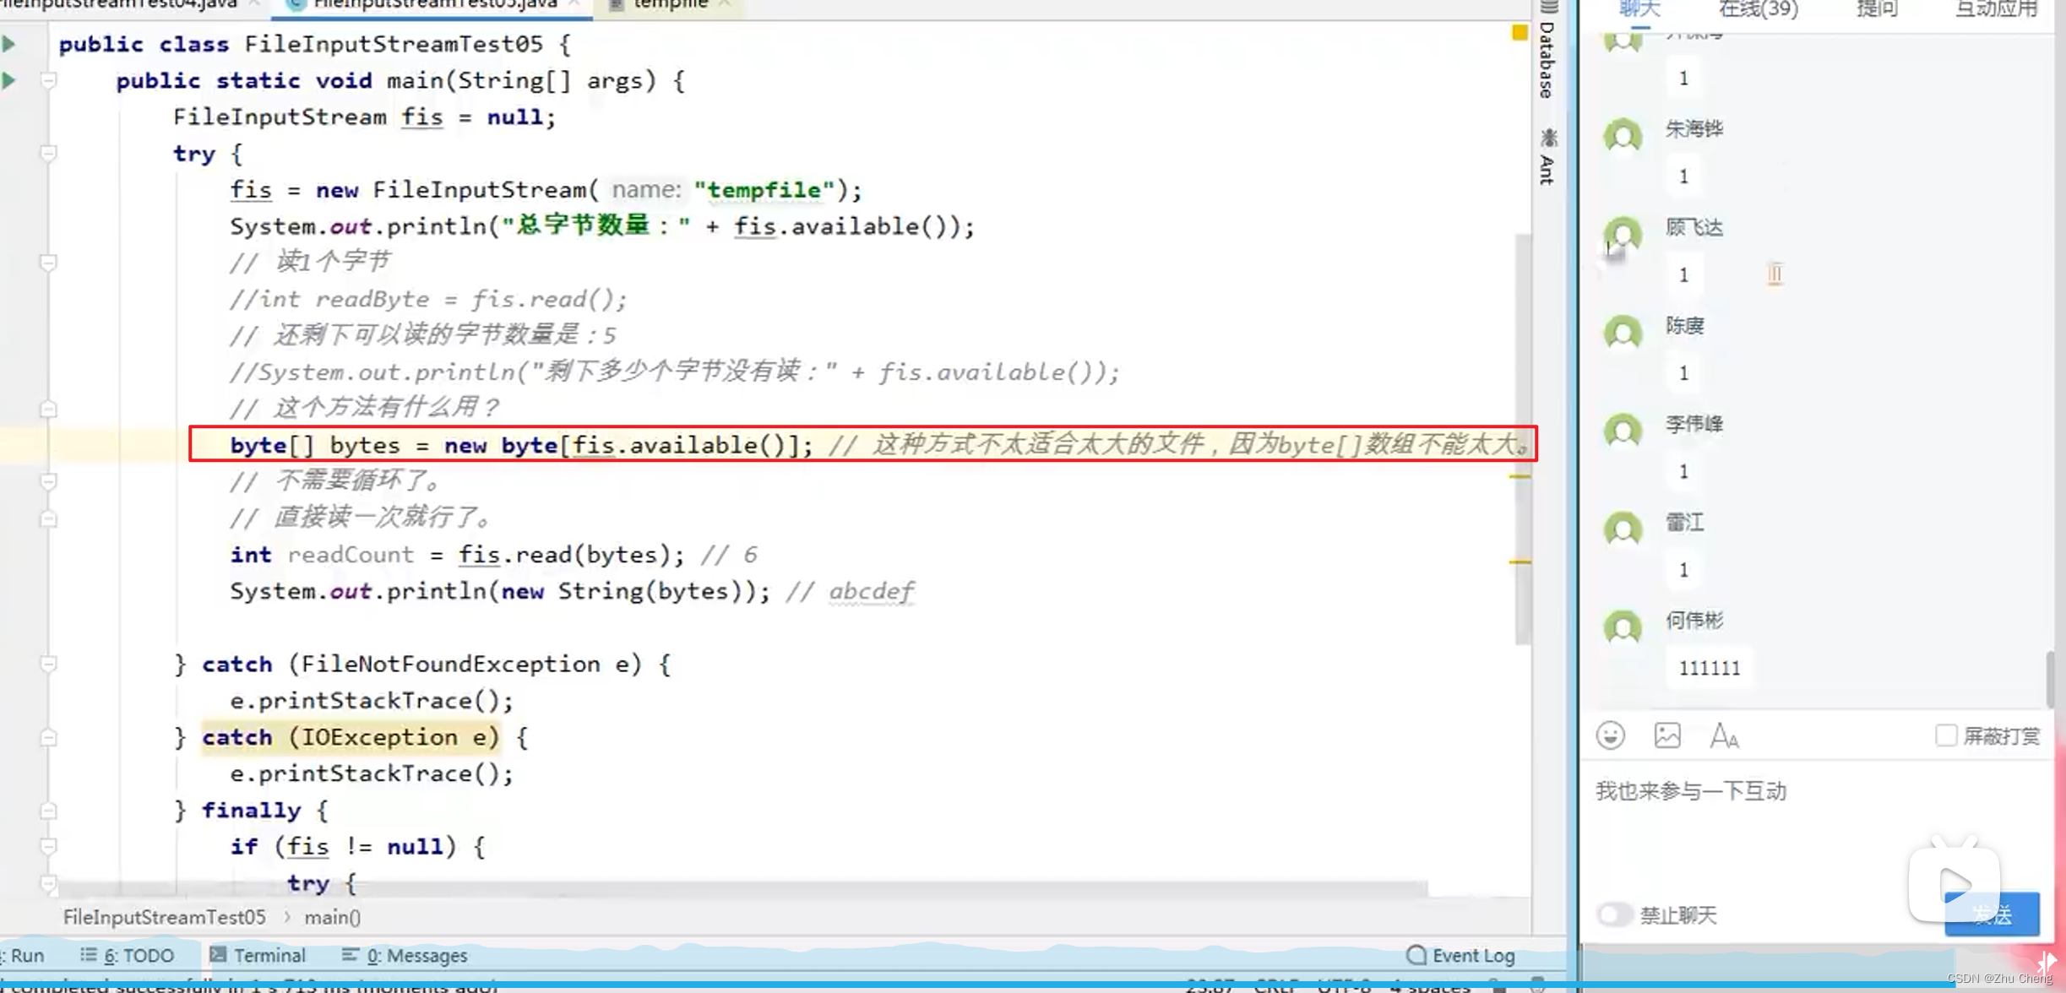Expand FileInputStreamTest05 breadcrumb
This screenshot has width=2066, height=993.
click(x=163, y=917)
